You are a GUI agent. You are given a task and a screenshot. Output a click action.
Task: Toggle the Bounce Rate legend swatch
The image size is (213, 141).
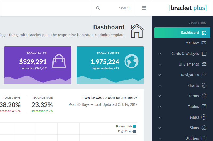[x=134, y=126]
